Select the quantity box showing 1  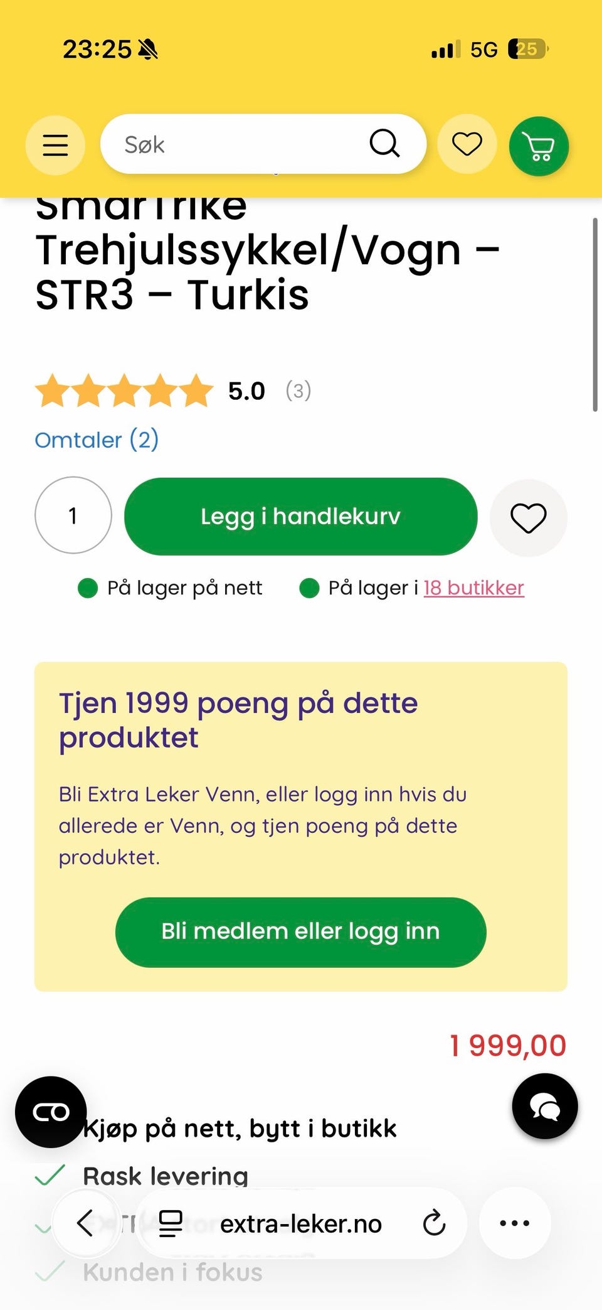pos(73,515)
